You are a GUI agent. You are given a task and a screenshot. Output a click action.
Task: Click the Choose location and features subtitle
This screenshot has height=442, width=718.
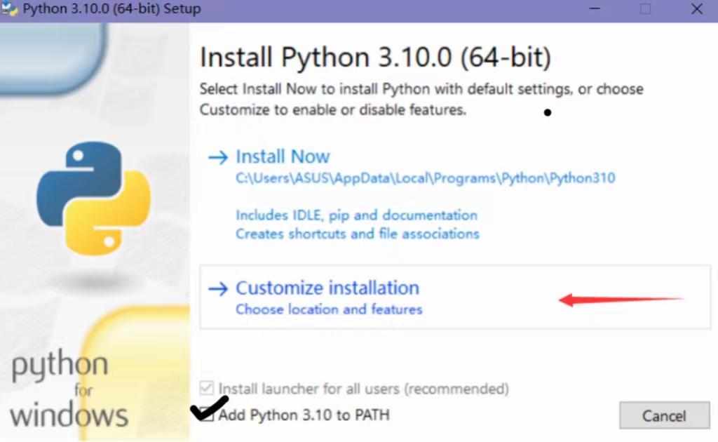pos(329,309)
